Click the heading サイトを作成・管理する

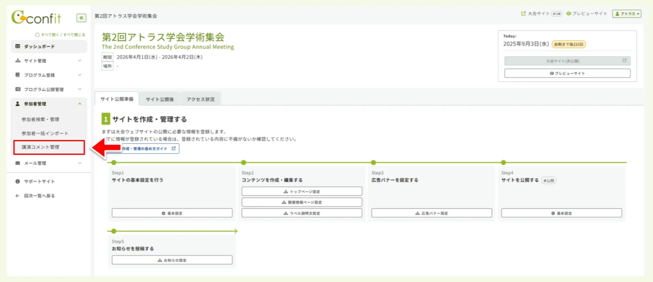150,119
